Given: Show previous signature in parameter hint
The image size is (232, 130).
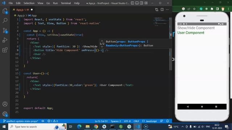Looking at the screenshot, I should pos(102,41).
